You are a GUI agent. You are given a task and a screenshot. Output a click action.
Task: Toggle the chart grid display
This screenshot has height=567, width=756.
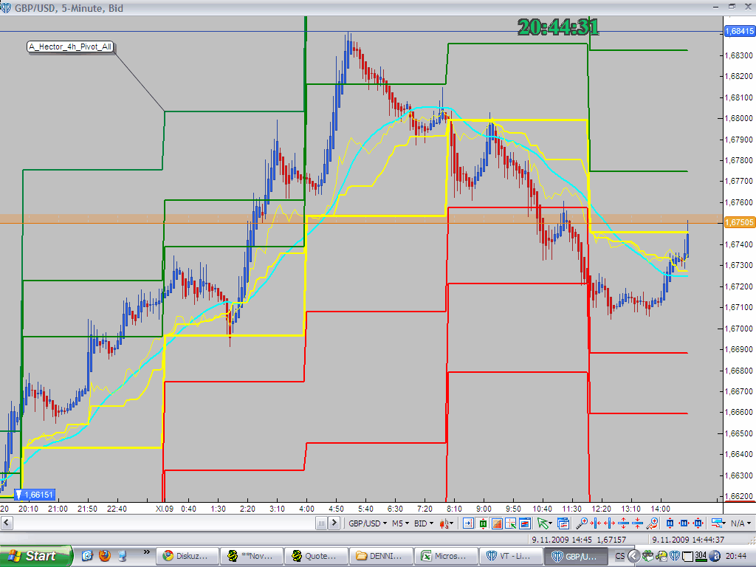tap(497, 523)
